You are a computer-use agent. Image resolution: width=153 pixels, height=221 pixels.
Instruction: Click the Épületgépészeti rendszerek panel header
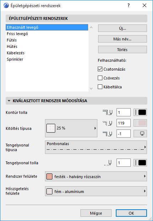click(76, 18)
